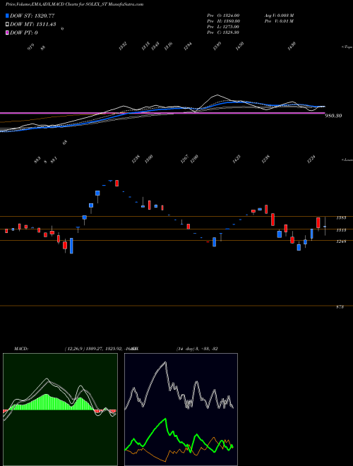Click the red candle at the chart's highest peak
353x466 pixels.
[x=116, y=183]
